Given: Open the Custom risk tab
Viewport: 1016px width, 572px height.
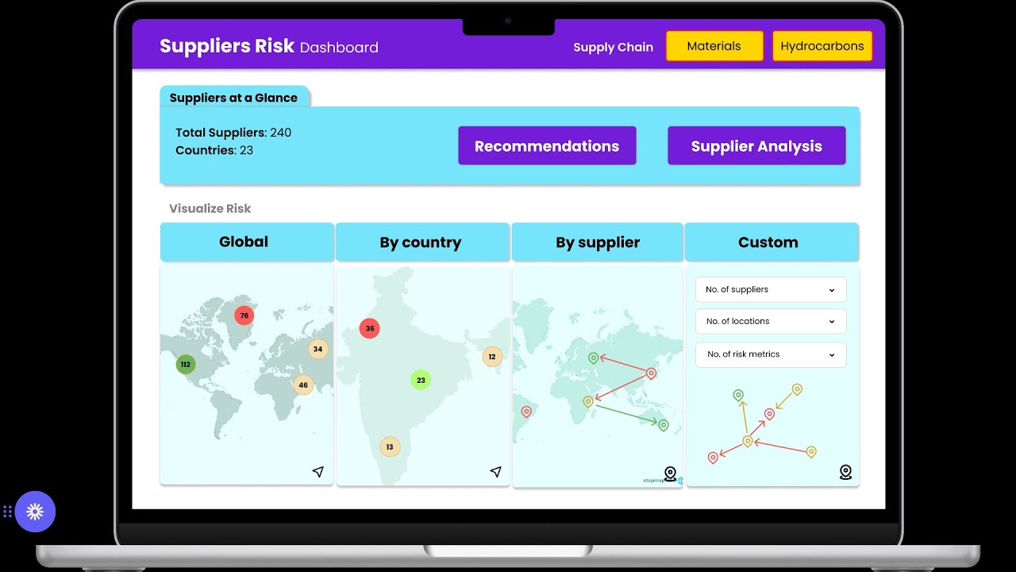Looking at the screenshot, I should point(772,242).
